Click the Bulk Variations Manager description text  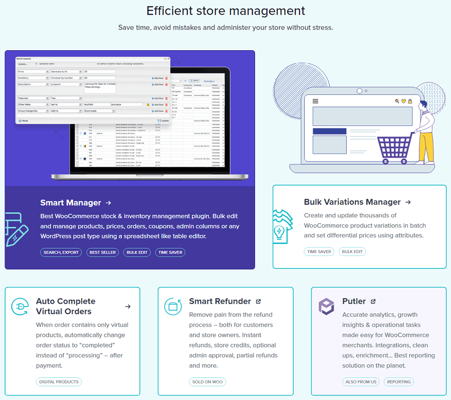[x=365, y=225]
